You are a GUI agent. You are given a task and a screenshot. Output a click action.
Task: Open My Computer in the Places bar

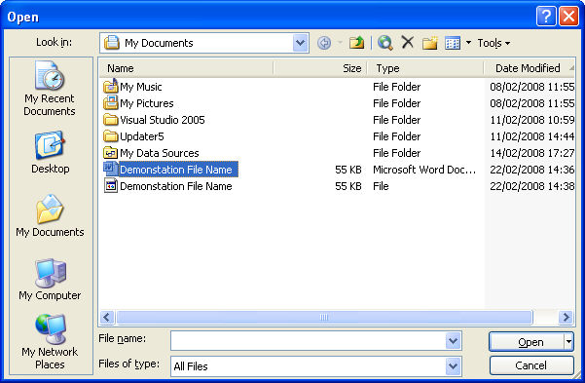coord(50,280)
